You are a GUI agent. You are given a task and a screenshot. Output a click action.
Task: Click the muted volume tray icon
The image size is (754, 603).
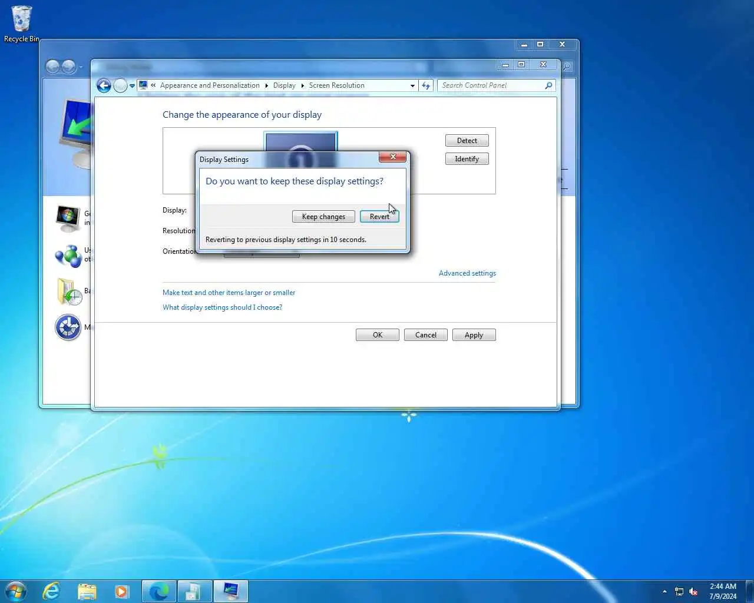point(693,592)
